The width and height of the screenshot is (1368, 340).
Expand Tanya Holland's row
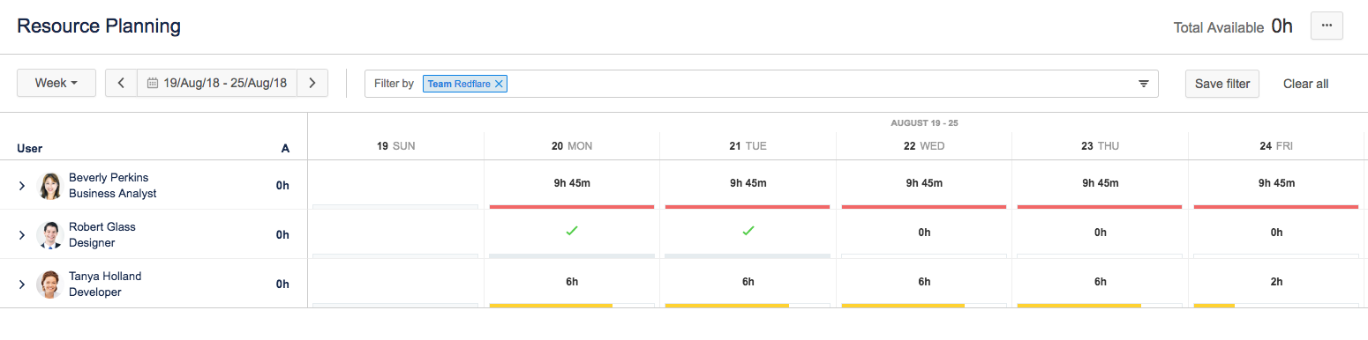[22, 285]
